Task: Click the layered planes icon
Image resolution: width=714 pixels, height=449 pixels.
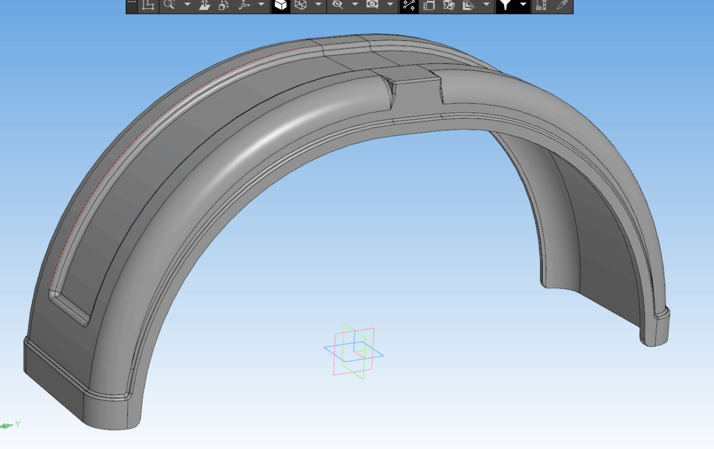Action: tap(467, 6)
